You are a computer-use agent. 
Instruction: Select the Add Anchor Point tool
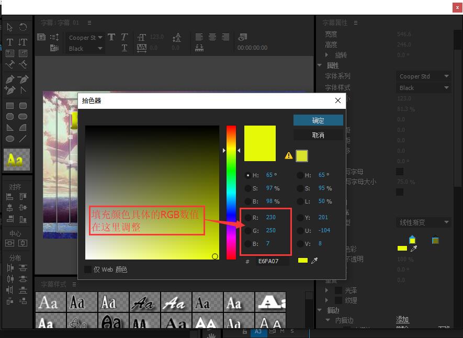pos(10,90)
